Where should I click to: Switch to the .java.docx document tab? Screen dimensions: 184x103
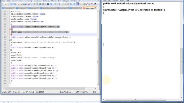point(48,8)
